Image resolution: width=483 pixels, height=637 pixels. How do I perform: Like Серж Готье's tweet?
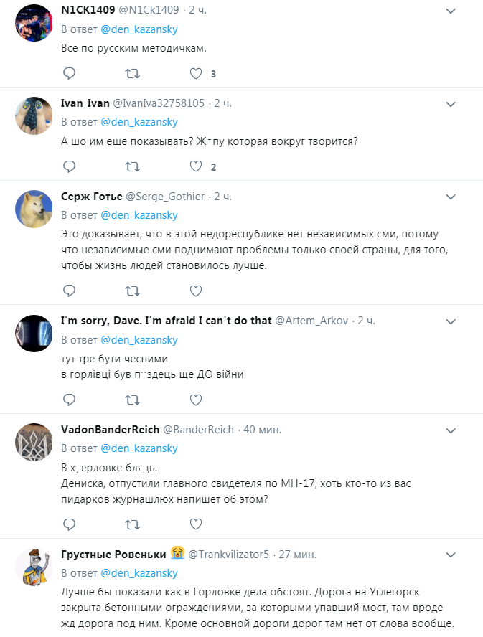(x=197, y=291)
